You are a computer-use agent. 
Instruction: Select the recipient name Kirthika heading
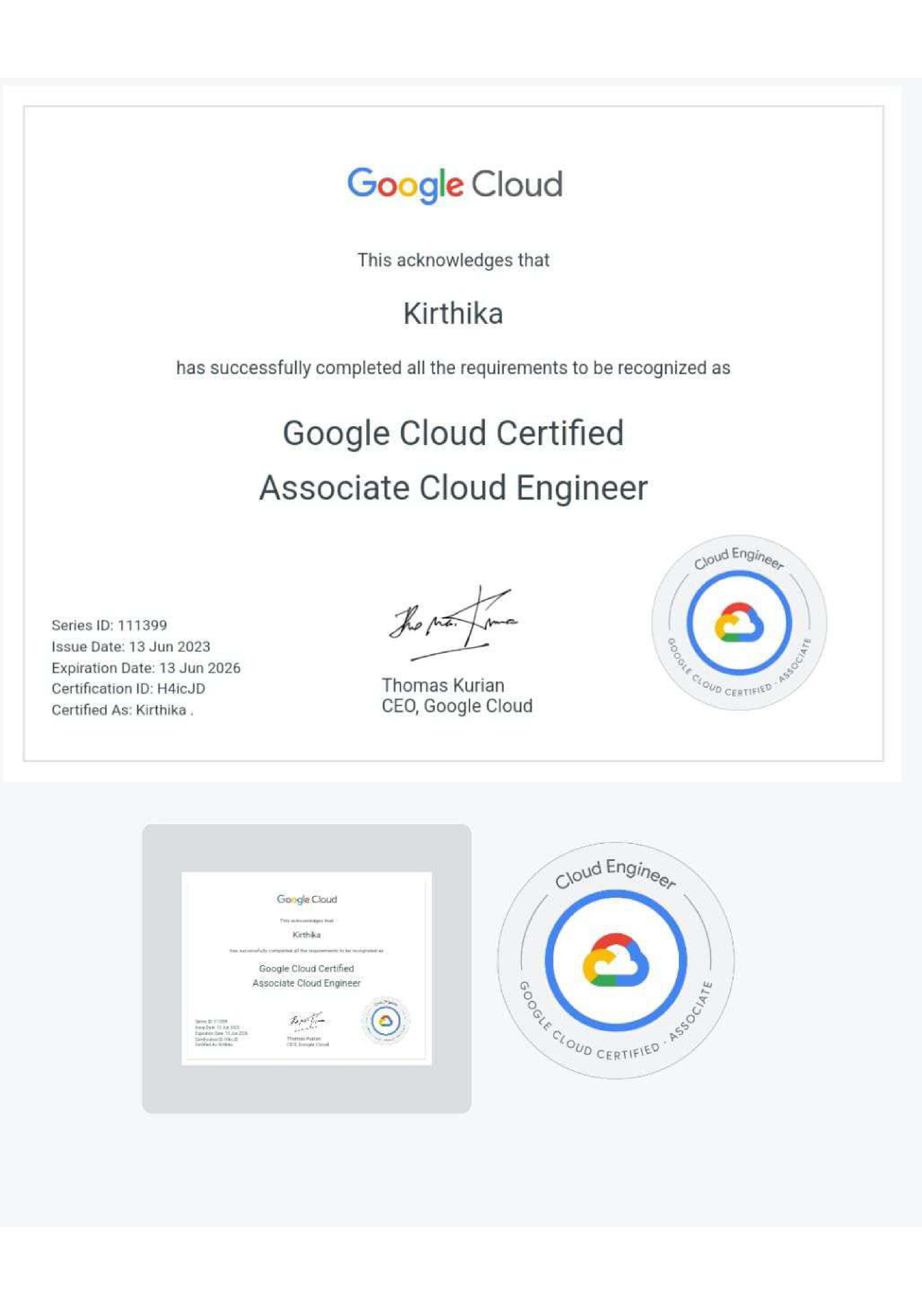point(453,314)
